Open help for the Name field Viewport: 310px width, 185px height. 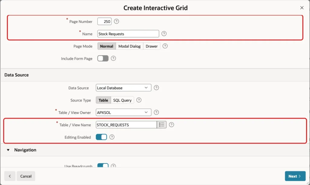click(x=164, y=34)
